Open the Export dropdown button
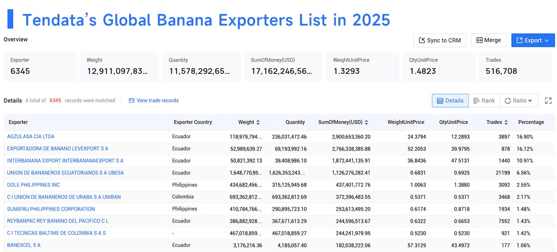This screenshot has height=252, width=557. tap(533, 41)
